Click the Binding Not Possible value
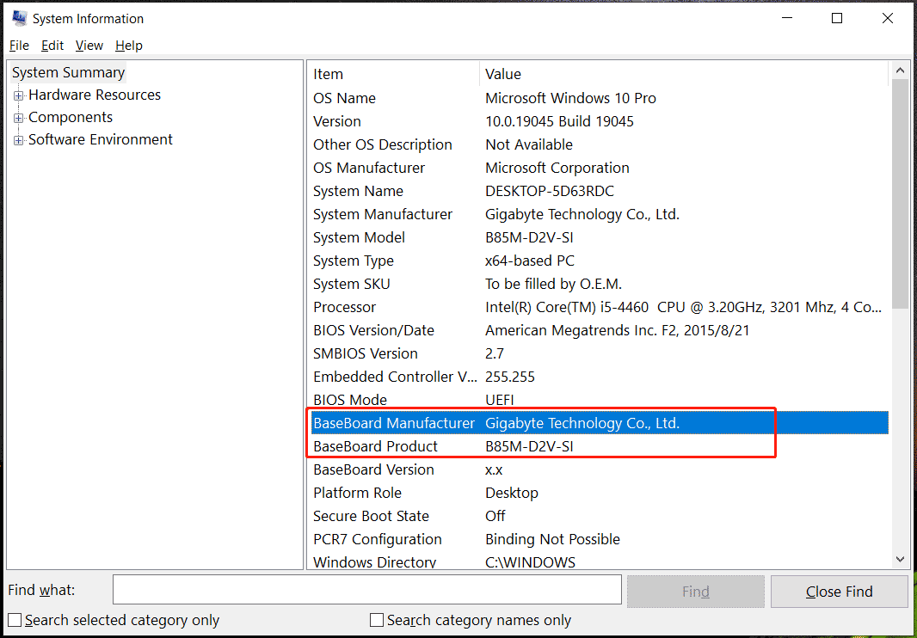The image size is (917, 638). tap(552, 539)
